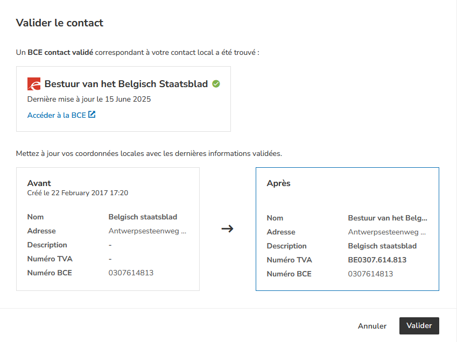This screenshot has height=342, width=457.
Task: Click the Après description Belgisch staatsblad
Action: point(382,246)
